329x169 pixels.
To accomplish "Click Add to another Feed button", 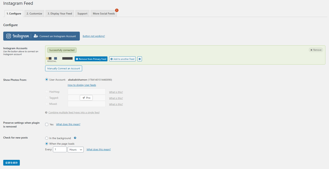I will click(x=122, y=59).
